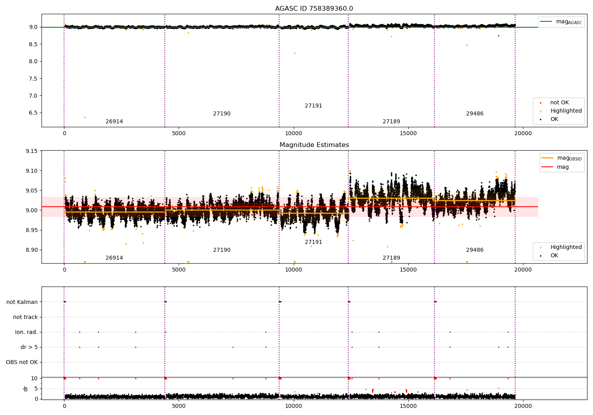Image resolution: width=593 pixels, height=415 pixels.
Task: Click the 15000 x-tick under the bottom plot
Action: click(x=408, y=406)
